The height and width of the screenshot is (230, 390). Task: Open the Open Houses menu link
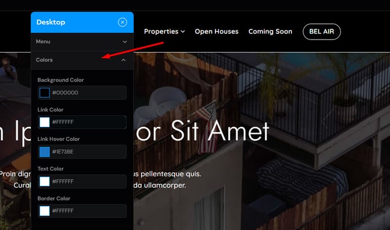click(217, 32)
